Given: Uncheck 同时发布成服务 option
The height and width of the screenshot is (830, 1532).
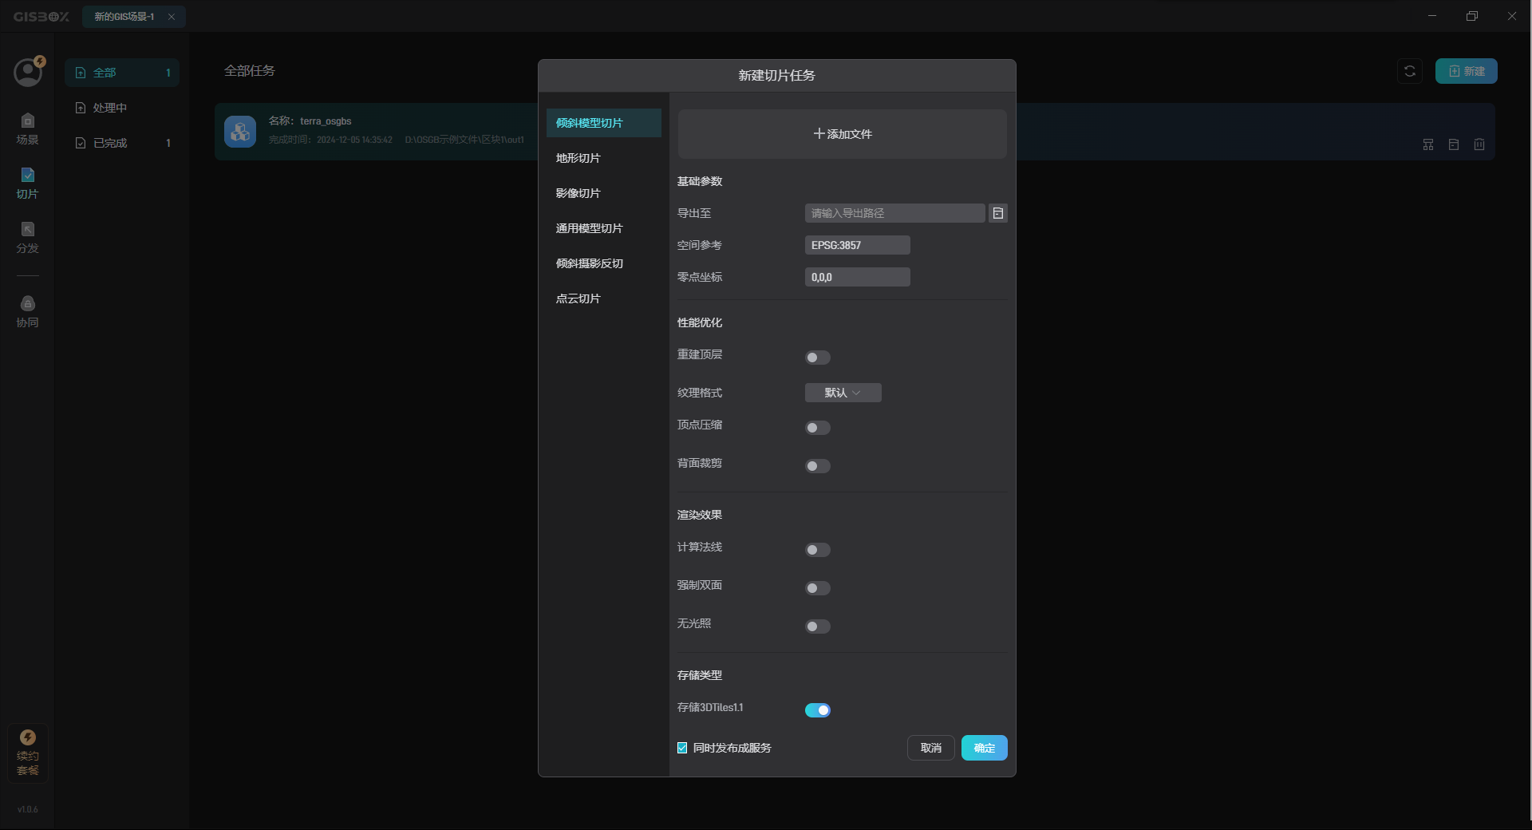Looking at the screenshot, I should click(x=682, y=748).
